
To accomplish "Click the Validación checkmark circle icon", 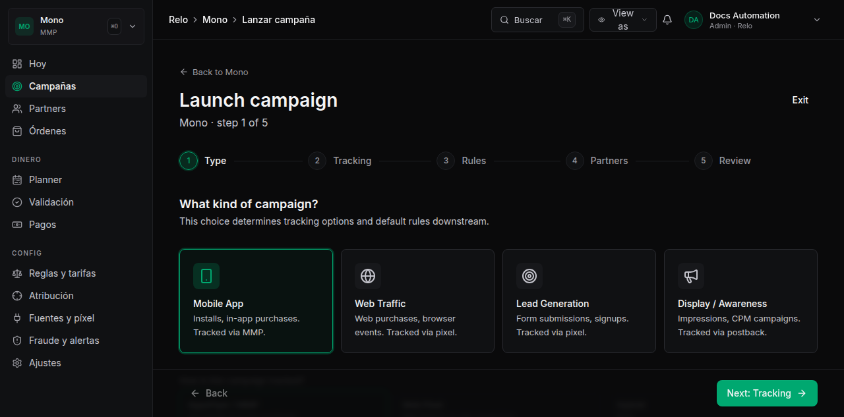I will (17, 202).
